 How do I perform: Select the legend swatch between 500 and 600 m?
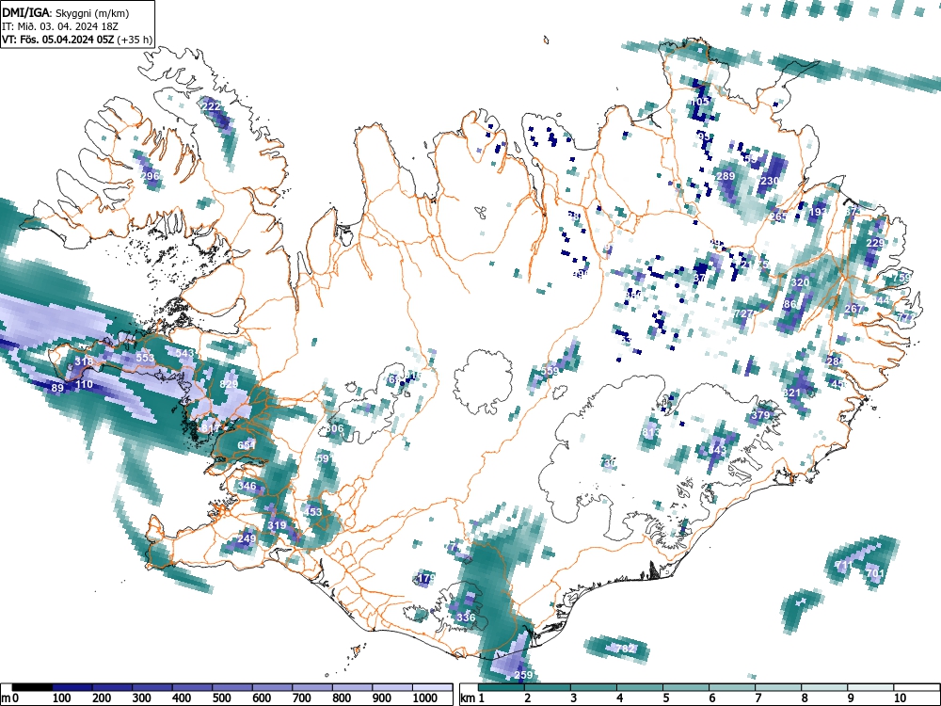click(x=232, y=687)
